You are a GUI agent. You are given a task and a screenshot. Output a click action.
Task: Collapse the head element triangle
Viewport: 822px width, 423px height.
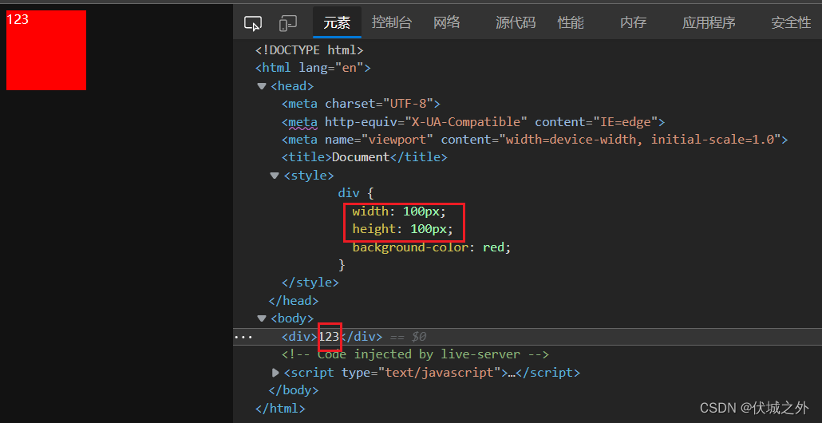pos(262,86)
